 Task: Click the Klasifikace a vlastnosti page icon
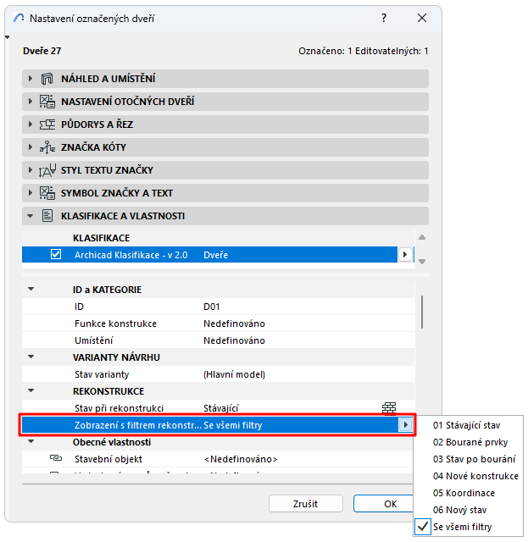coord(47,216)
